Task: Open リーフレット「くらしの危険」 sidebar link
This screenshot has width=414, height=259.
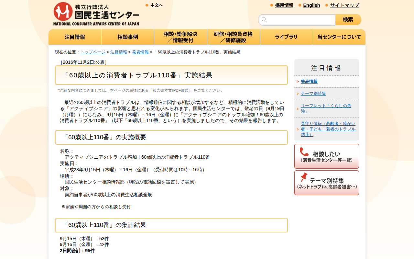Action: 326,108
